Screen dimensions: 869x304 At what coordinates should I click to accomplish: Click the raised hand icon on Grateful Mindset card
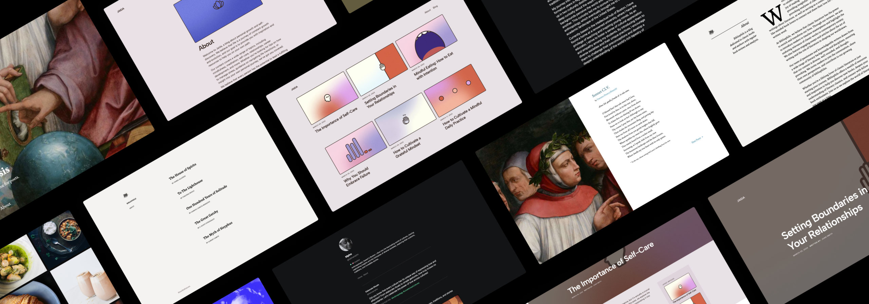(x=405, y=120)
